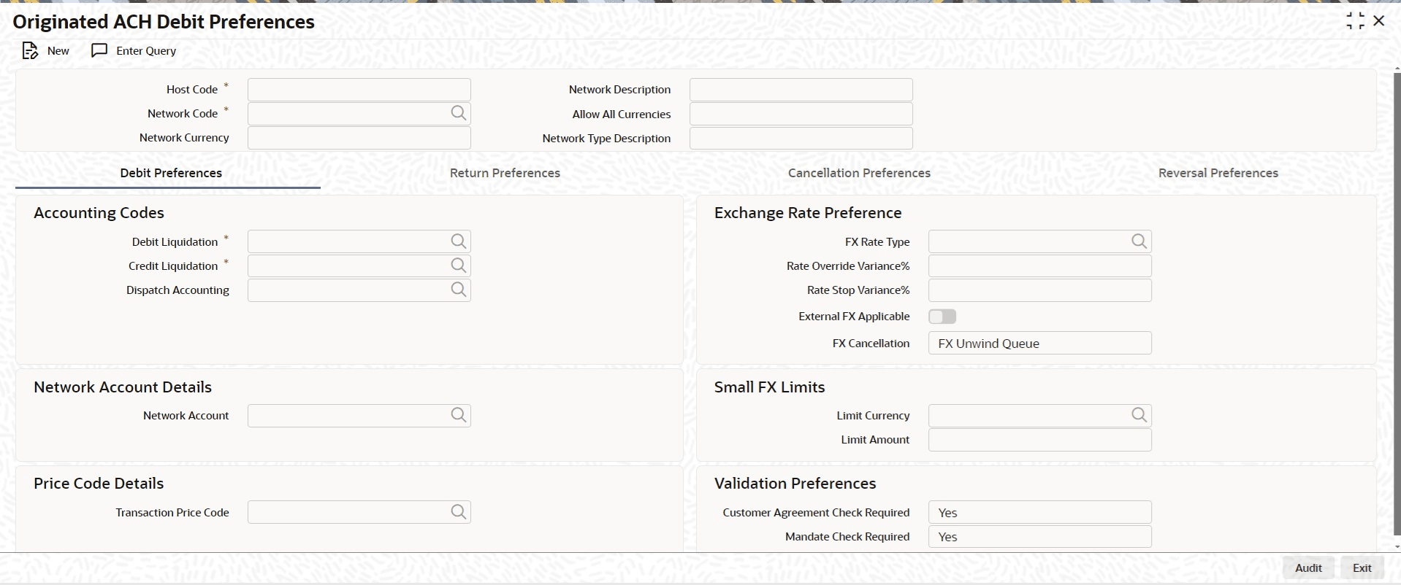Toggle External FX Applicable switch
The image size is (1401, 585).
coord(942,317)
